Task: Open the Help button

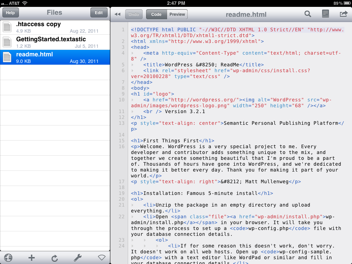Action: point(10,13)
